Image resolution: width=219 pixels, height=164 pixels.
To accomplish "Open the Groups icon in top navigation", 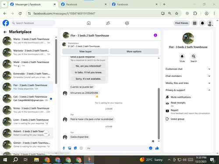I will click(127, 23).
